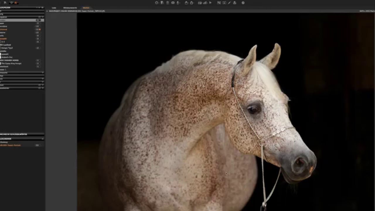Image resolution: width=375 pixels, height=211 pixels.
Task: Click the Desktop folder row in lower panel
Action: pyautogui.click(x=22, y=142)
